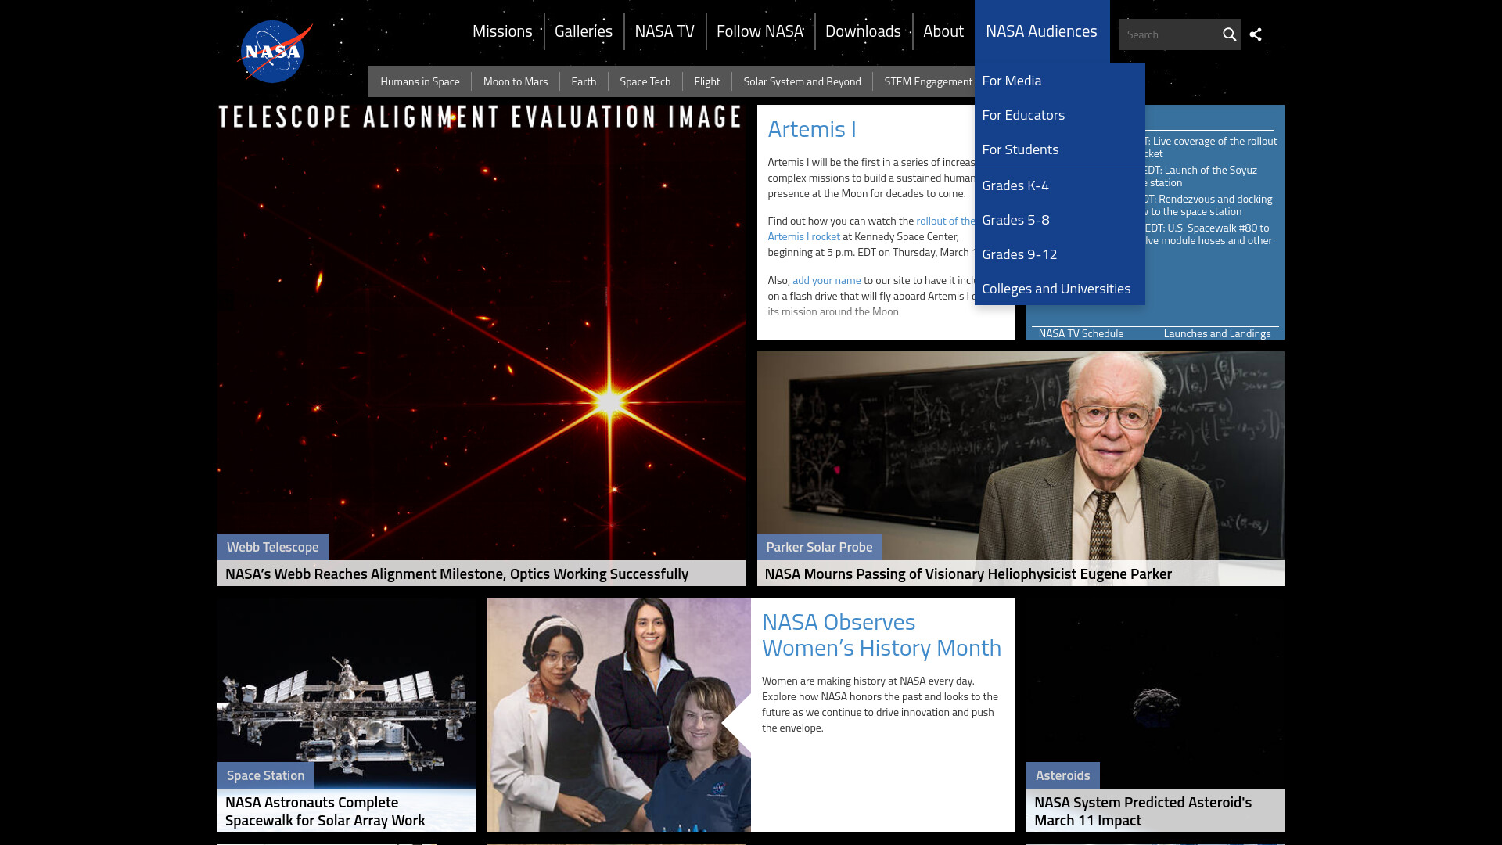The width and height of the screenshot is (1502, 845).
Task: Open U.S. Spacewalk #80 event entry
Action: (1209, 234)
